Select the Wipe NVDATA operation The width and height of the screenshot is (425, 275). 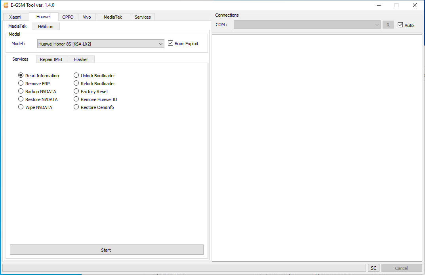point(21,107)
